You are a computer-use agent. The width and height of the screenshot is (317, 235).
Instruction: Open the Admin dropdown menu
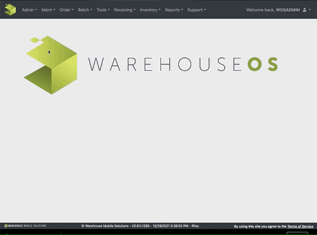pos(29,10)
